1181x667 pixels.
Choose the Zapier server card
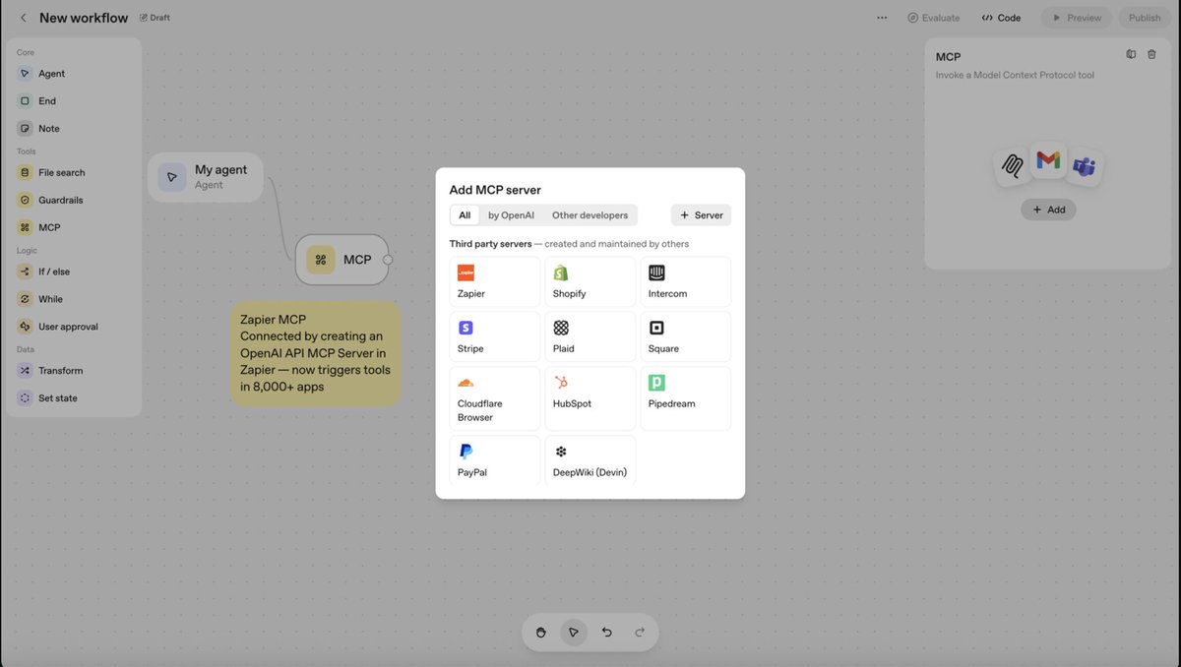click(x=495, y=282)
